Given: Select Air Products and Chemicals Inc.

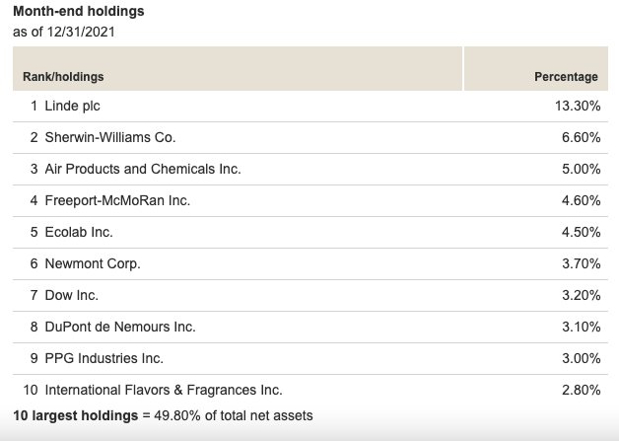Looking at the screenshot, I should (143, 169).
